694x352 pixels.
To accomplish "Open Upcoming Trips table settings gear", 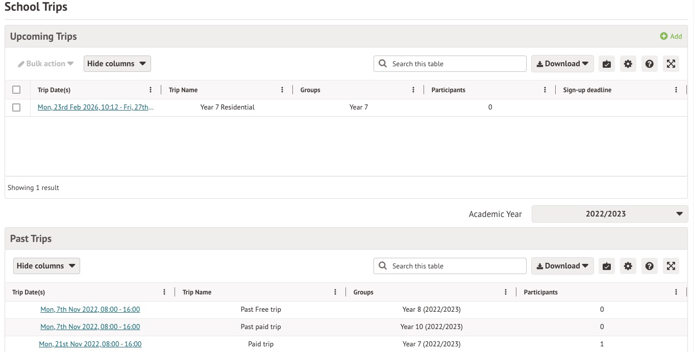I will 628,64.
